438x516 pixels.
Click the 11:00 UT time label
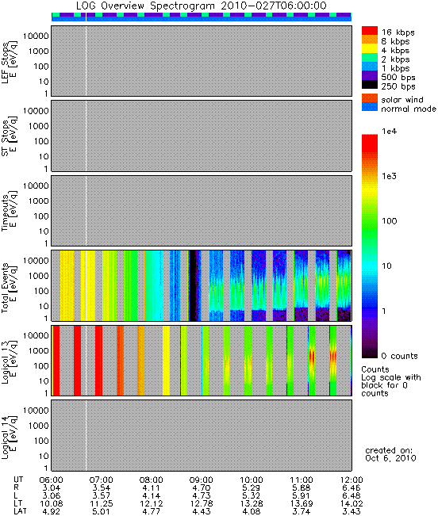(x=302, y=480)
